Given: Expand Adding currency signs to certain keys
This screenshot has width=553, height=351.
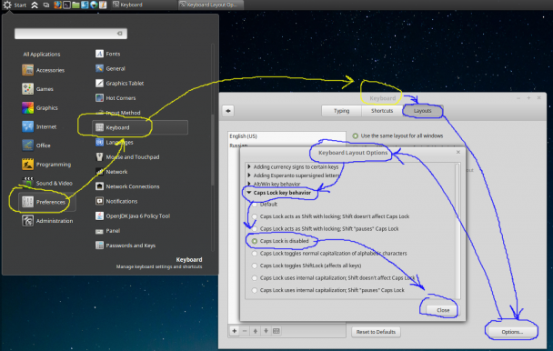Looking at the screenshot, I should click(x=249, y=166).
